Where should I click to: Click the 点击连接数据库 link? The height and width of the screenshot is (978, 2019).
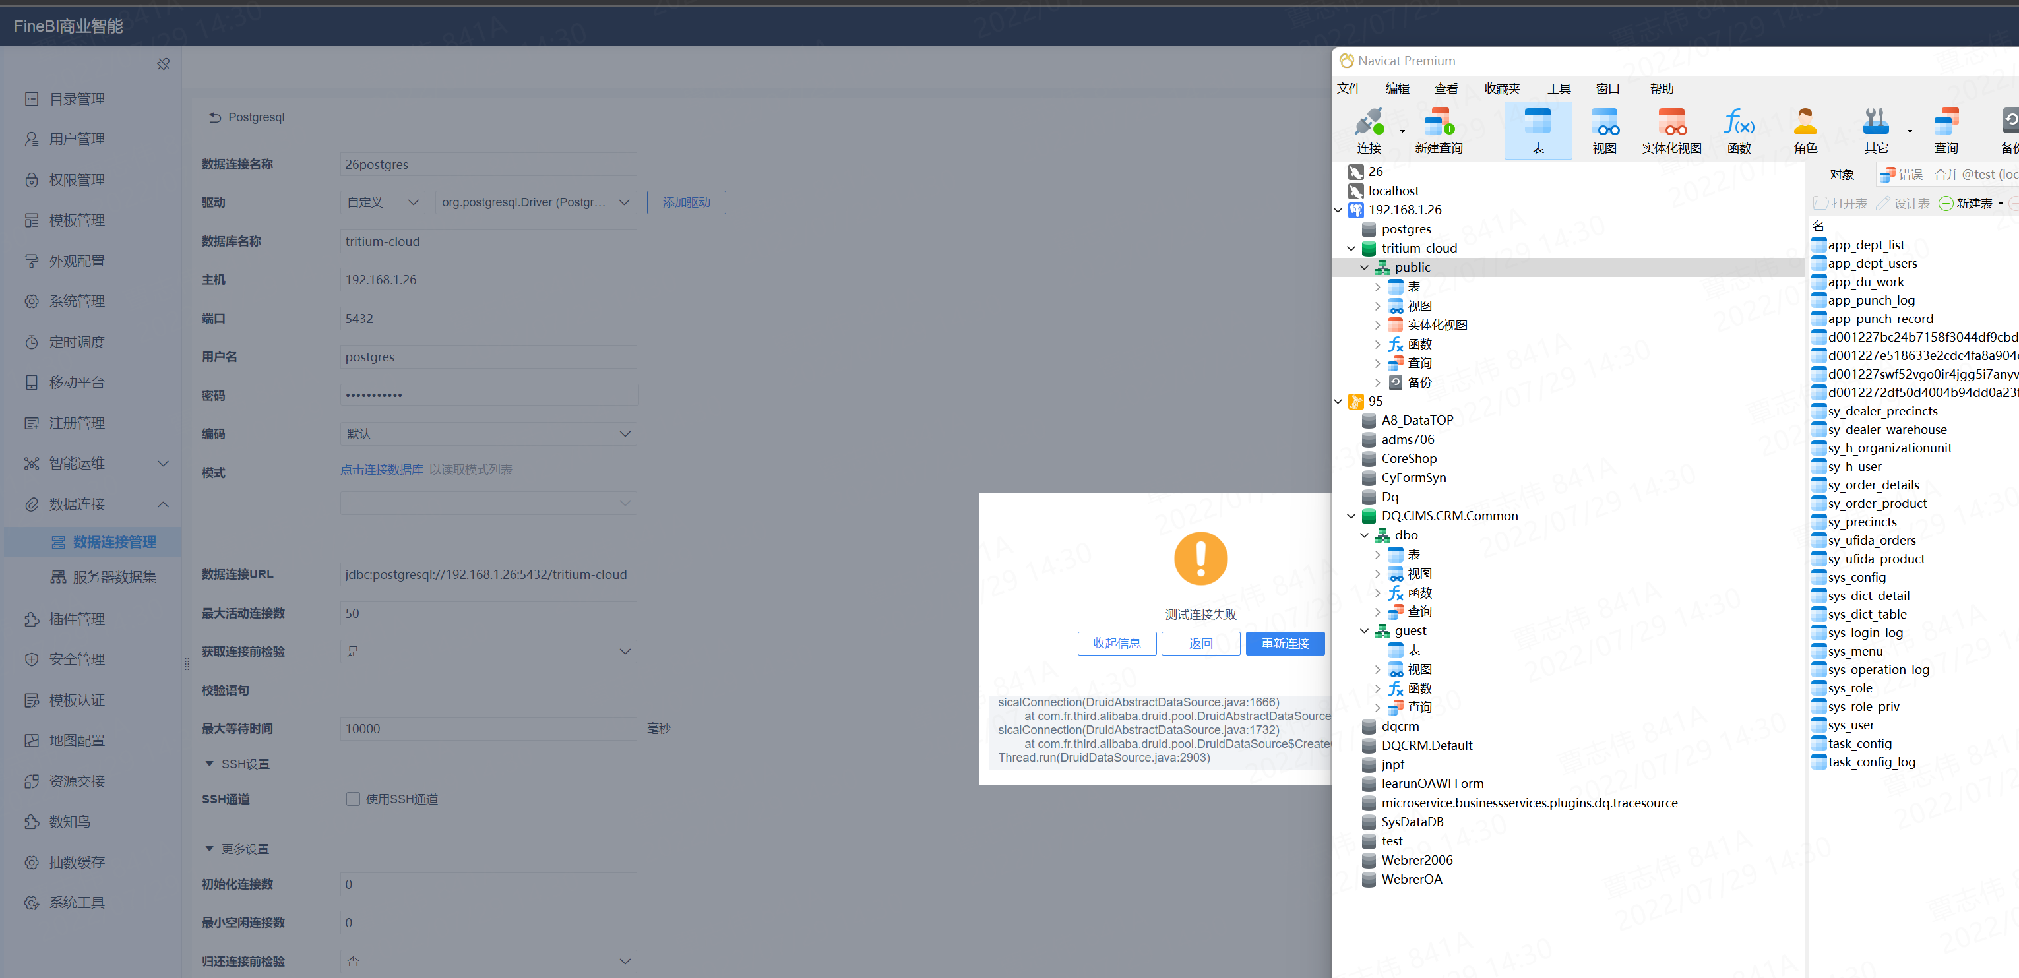point(382,470)
